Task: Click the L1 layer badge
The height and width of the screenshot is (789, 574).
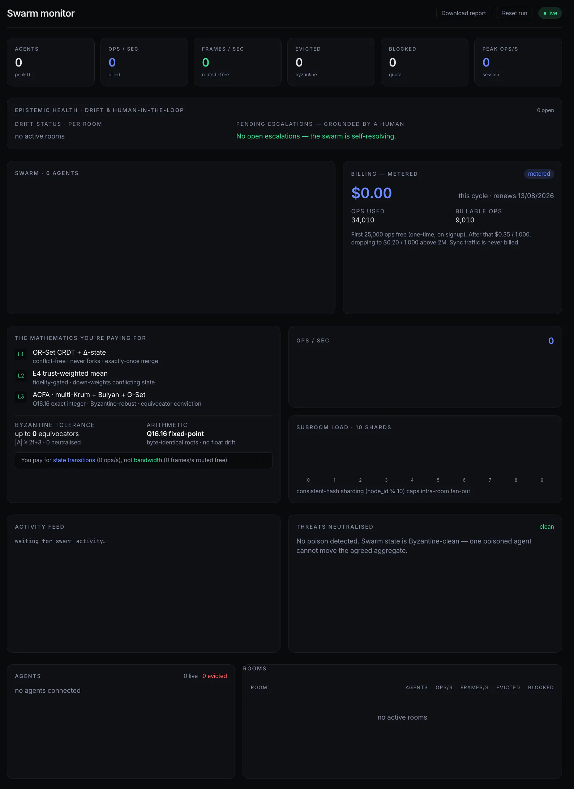Action: tap(21, 354)
